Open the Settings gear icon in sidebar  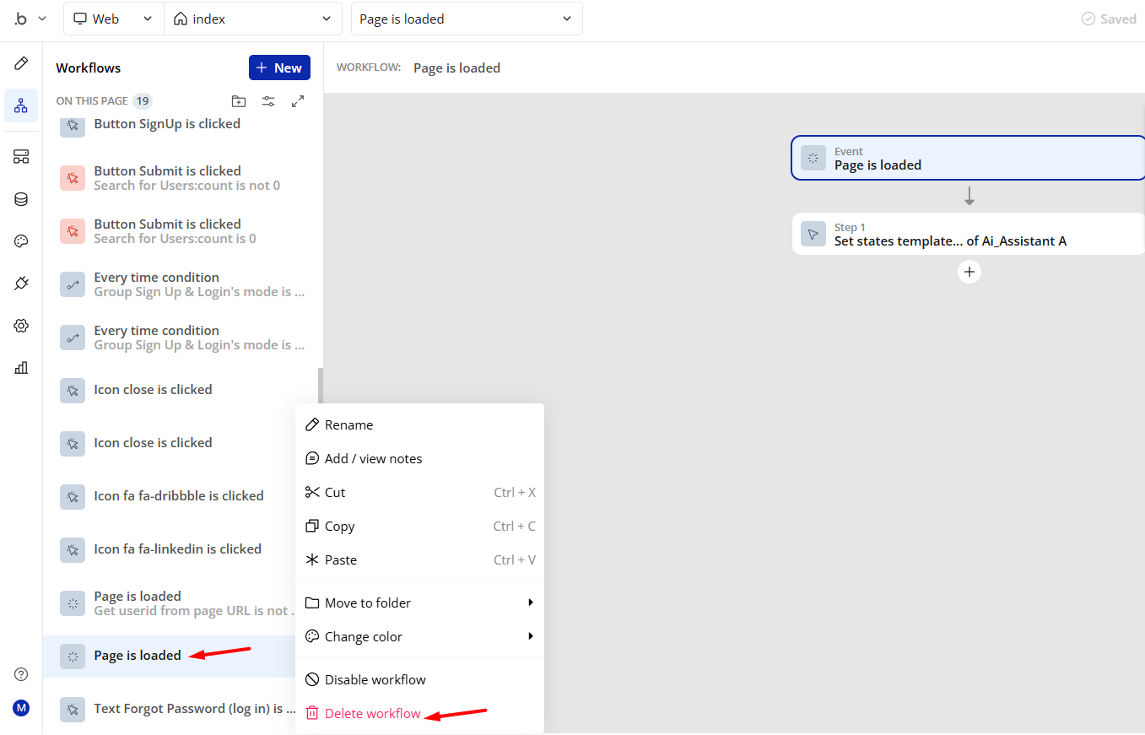[x=21, y=326]
